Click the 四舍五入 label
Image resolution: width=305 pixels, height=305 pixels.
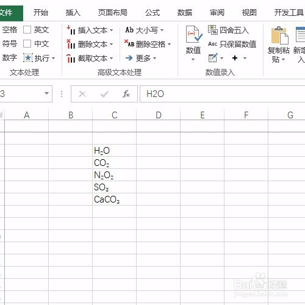[x=234, y=30]
